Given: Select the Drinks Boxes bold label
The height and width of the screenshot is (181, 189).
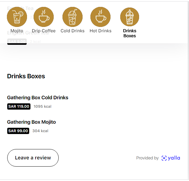Looking at the screenshot, I should click(x=130, y=33).
